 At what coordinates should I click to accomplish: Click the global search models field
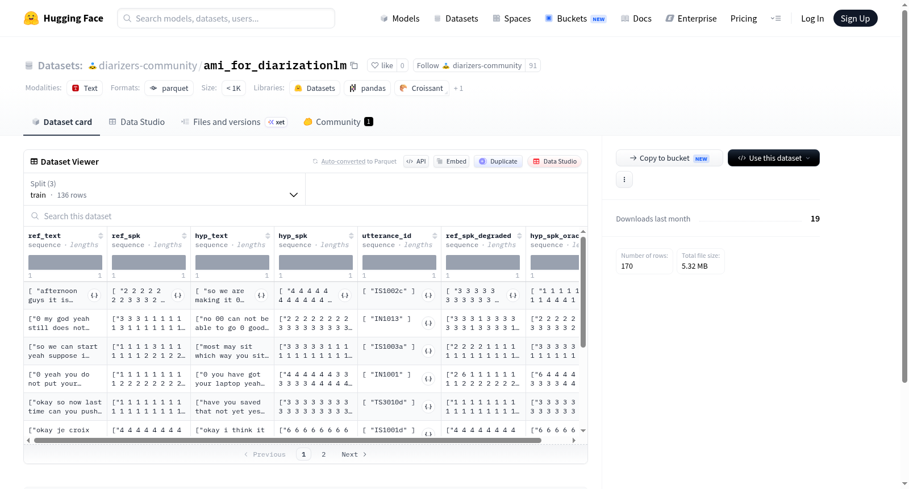(x=226, y=18)
